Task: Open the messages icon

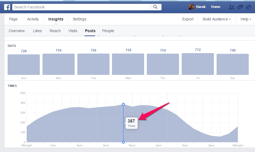Action: pos(240,7)
